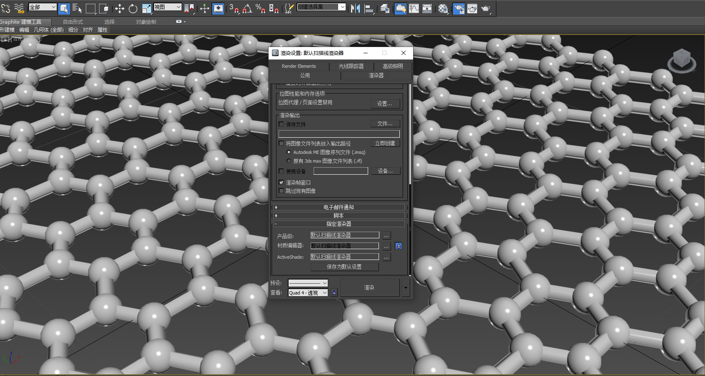Toggle the Percent Snap icon
The image size is (705, 376).
pyautogui.click(x=261, y=8)
